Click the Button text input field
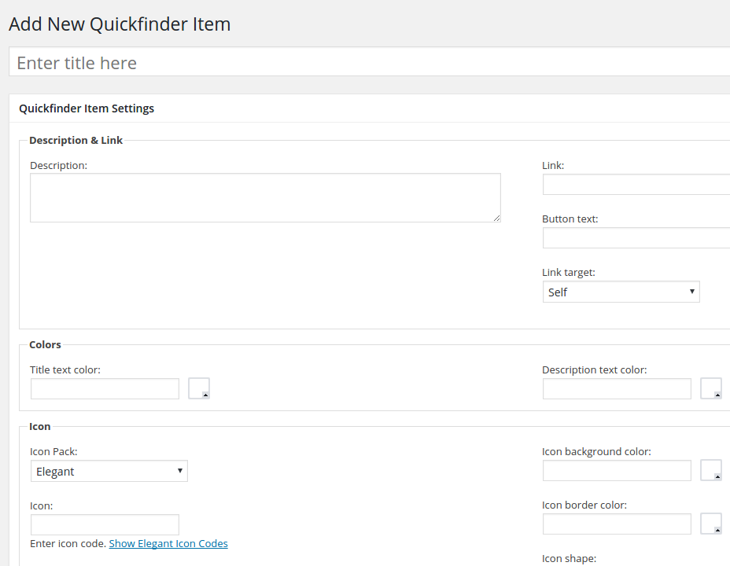This screenshot has height=566, width=730. click(x=636, y=238)
